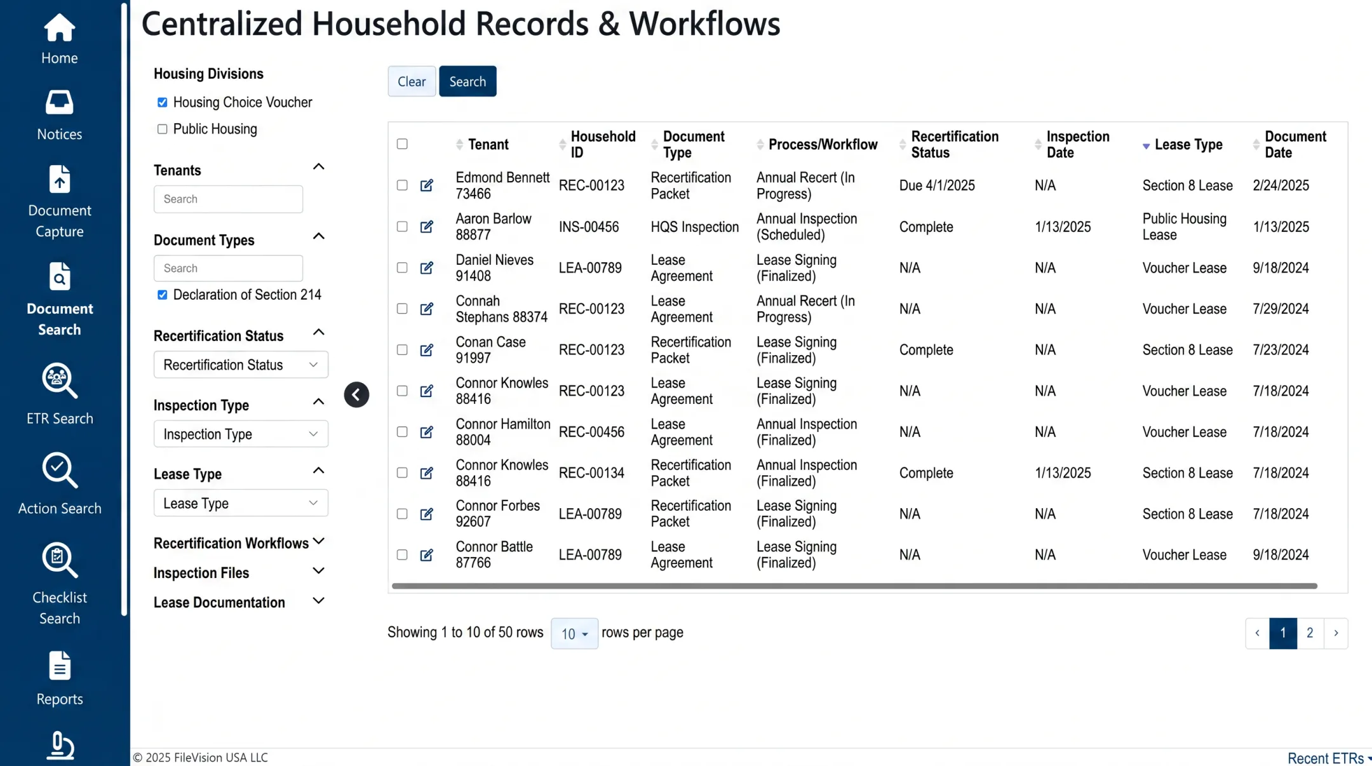Expand the Recertification Workflows section
Screen dimensions: 1372x766
[319, 541]
